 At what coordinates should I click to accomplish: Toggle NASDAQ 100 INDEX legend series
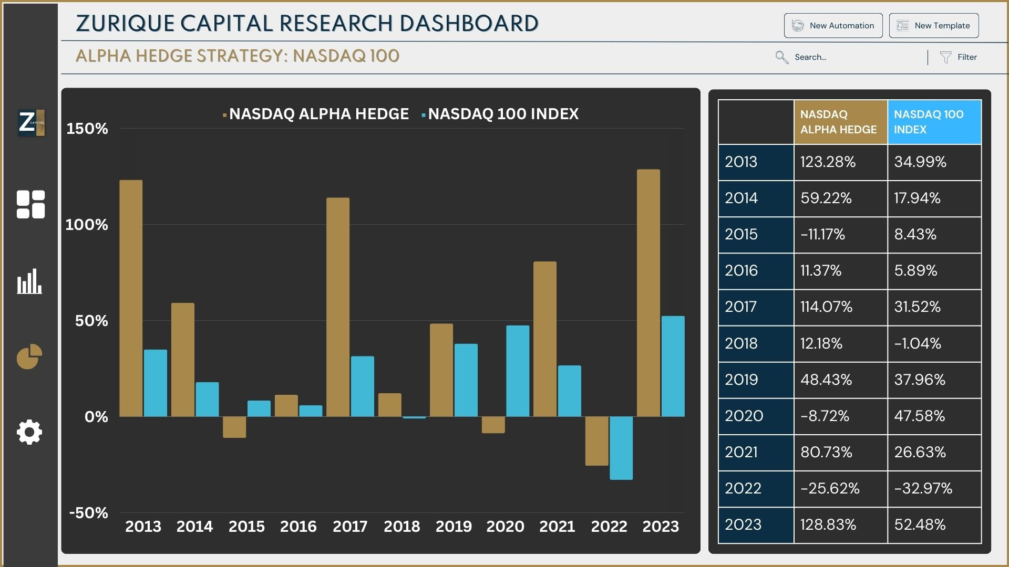502,114
